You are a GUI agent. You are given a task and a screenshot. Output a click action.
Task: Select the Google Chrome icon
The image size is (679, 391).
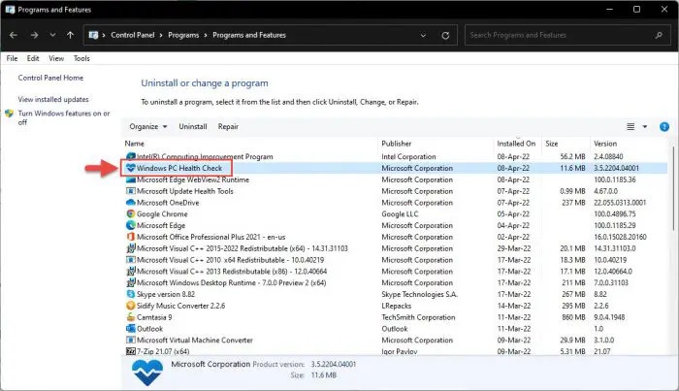click(x=130, y=213)
